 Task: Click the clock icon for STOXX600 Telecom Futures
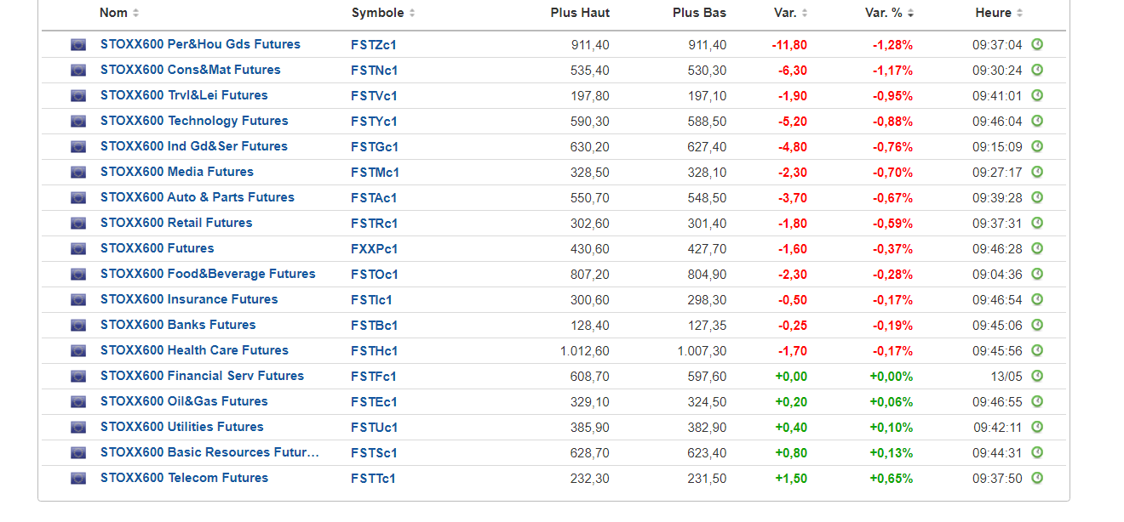pos(1037,478)
